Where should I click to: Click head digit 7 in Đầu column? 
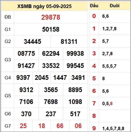(94, 103)
